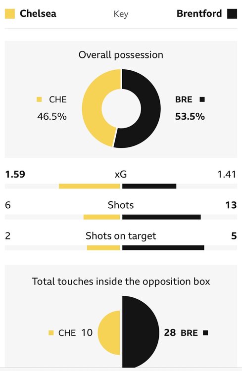Click the black Brentford key swatch
Image resolution: width=242 pixels, height=371 pixels.
(x=232, y=14)
